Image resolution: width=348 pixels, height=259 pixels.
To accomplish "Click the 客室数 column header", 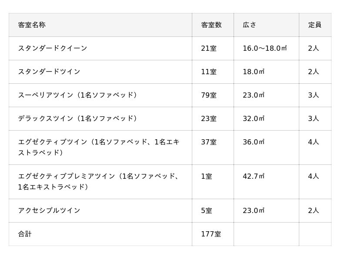I will pos(211,25).
